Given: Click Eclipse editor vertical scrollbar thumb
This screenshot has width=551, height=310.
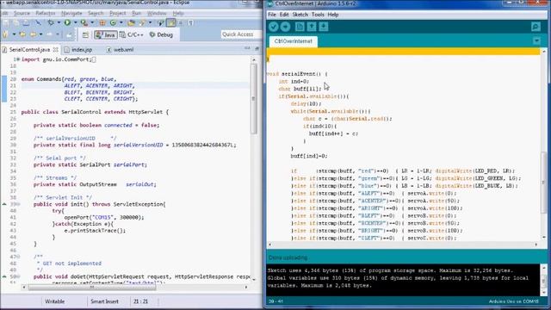Looking at the screenshot, I should coord(254,99).
